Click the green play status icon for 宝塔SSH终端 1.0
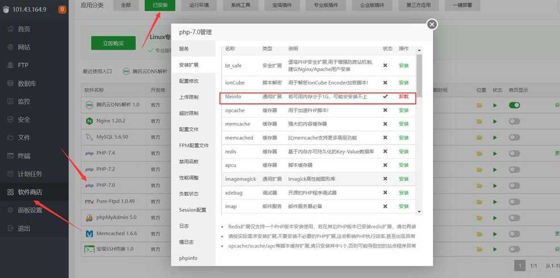The height and width of the screenshot is (278, 560). pyautogui.click(x=495, y=249)
